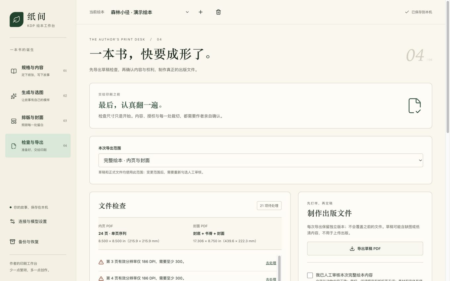Click the 已保存到本机 saved status
The height and width of the screenshot is (281, 450).
(419, 12)
